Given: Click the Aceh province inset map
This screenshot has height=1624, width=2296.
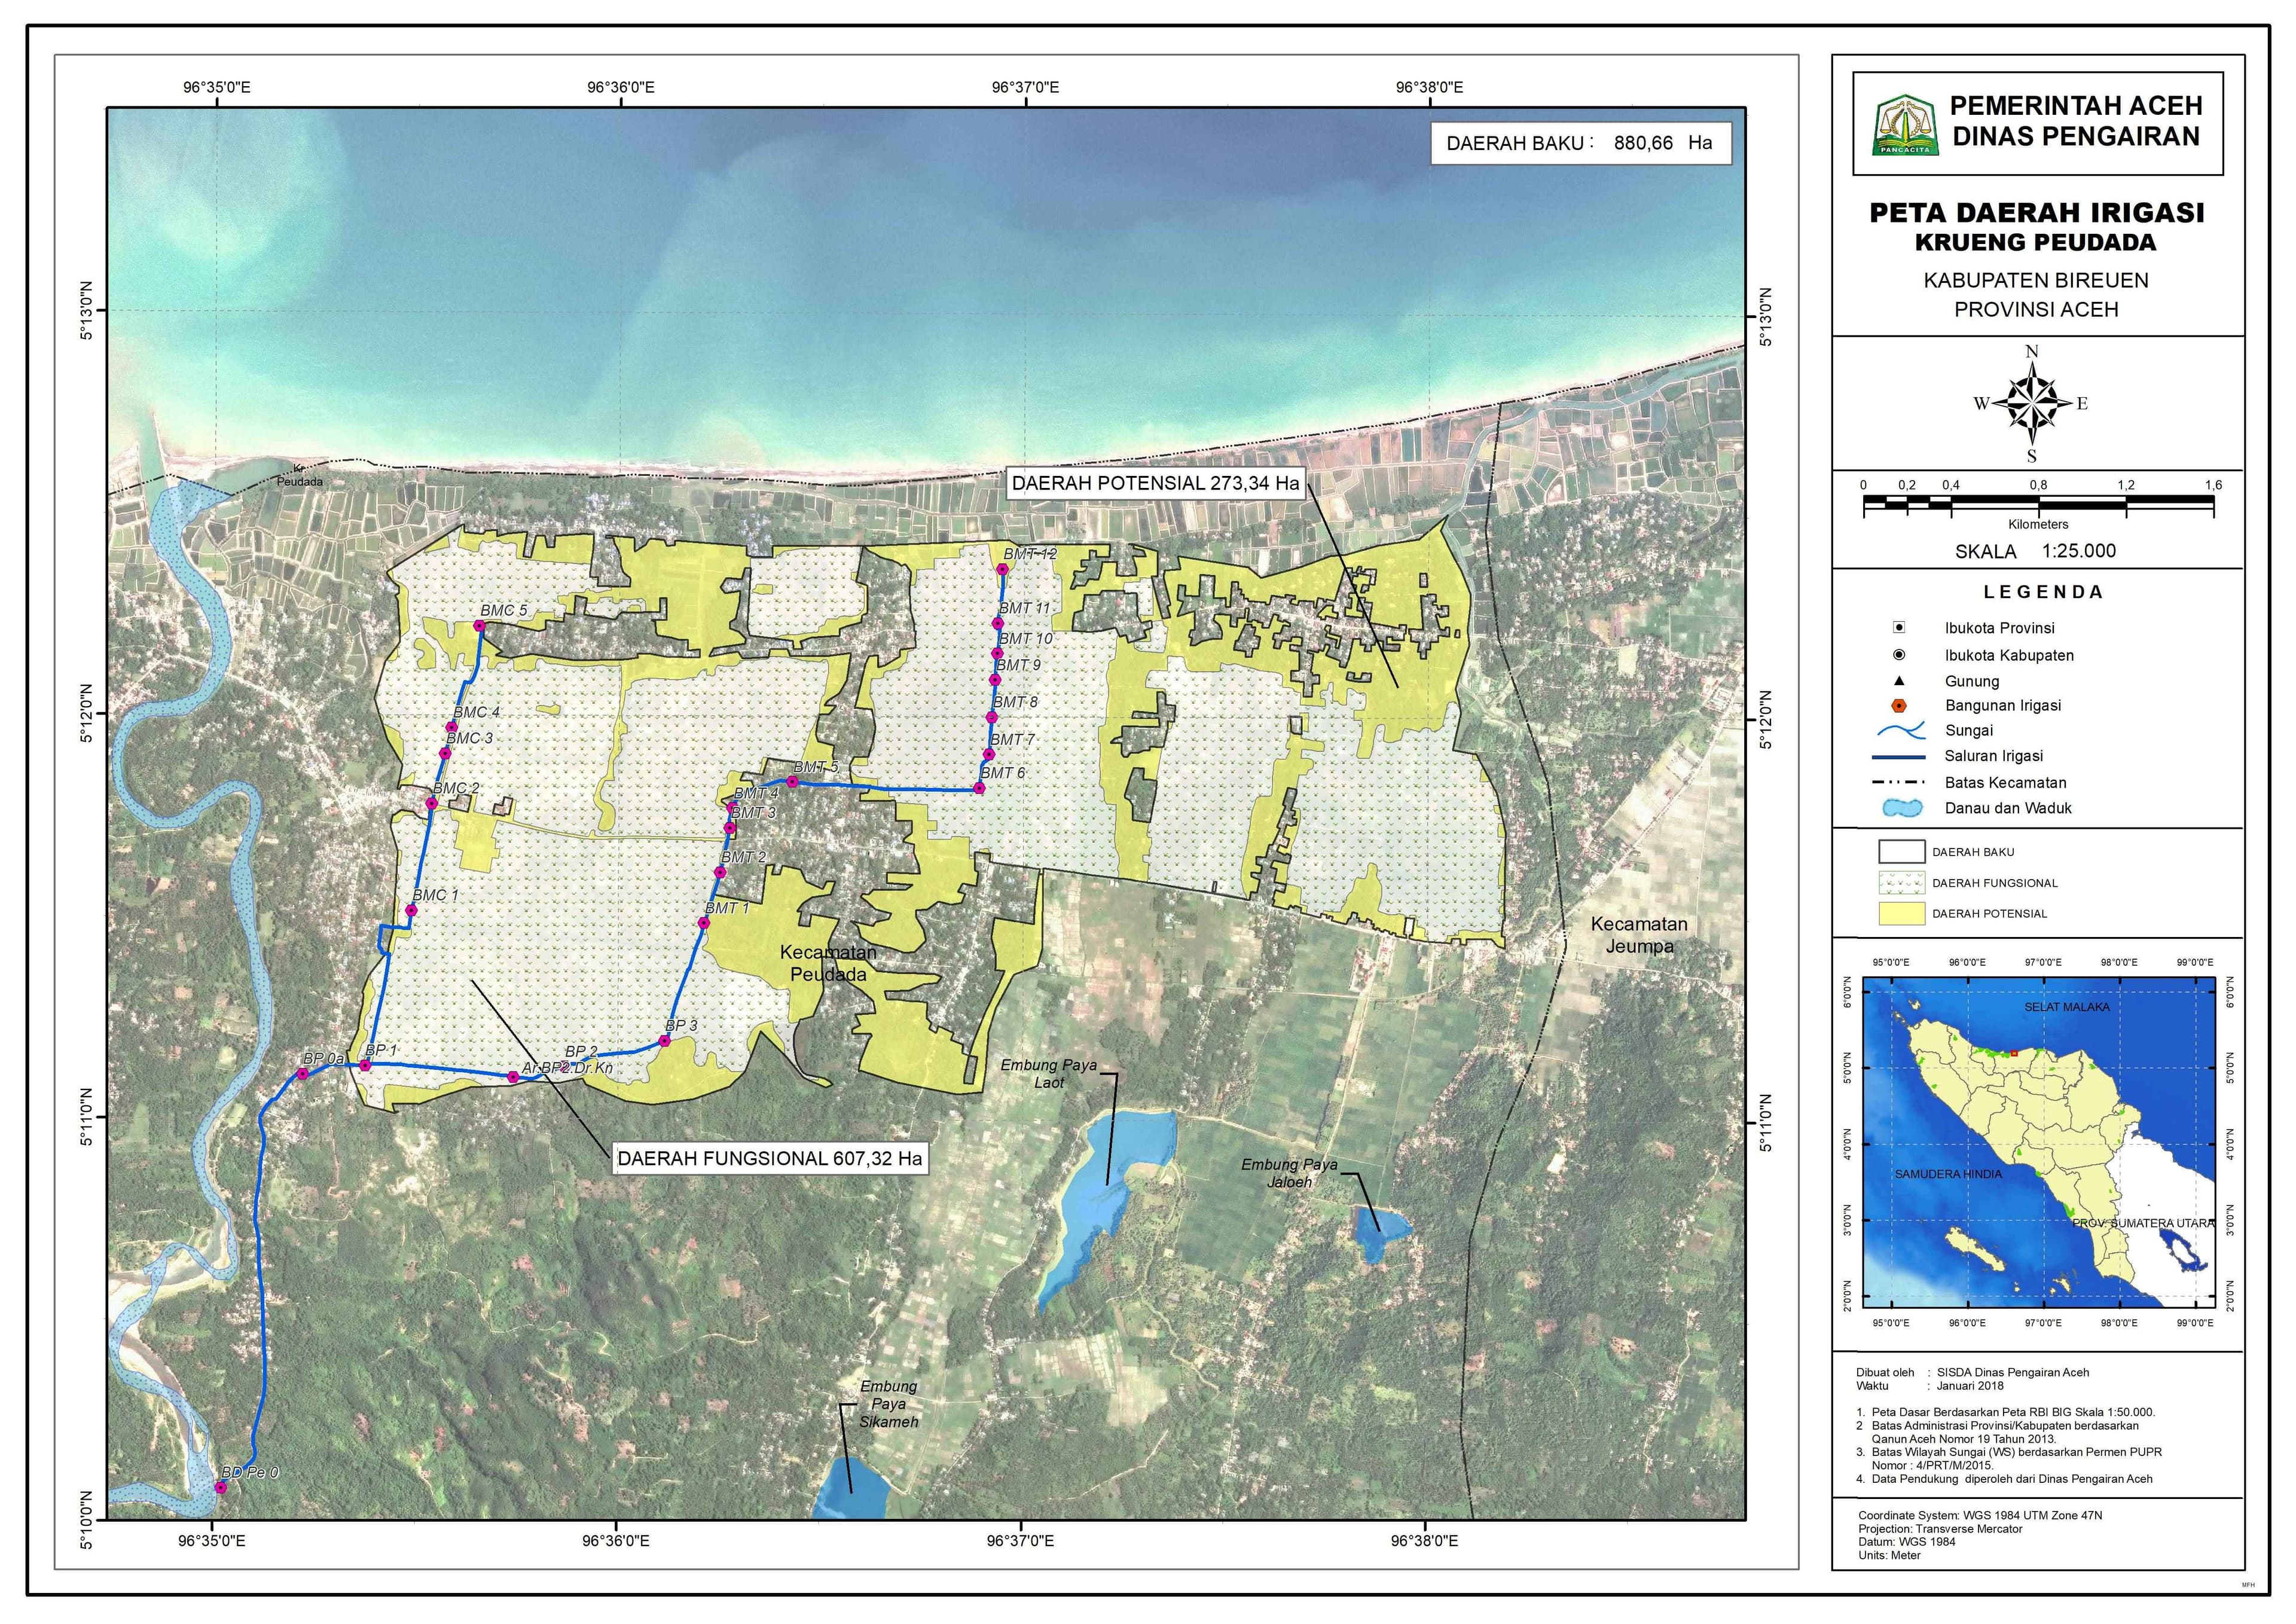Looking at the screenshot, I should click(x=2041, y=1141).
